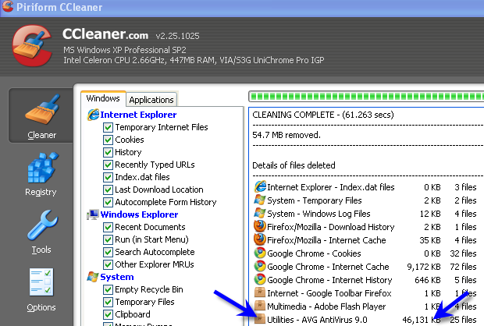The image size is (484, 326).
Task: Click Chrome icon of Internet Cache result
Action: click(260, 267)
